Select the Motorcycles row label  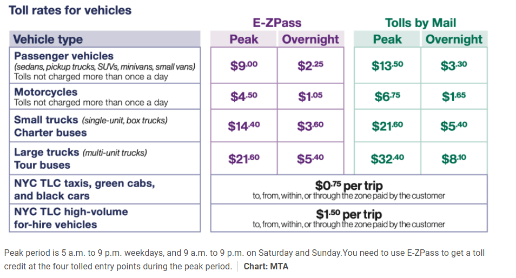pyautogui.click(x=46, y=92)
